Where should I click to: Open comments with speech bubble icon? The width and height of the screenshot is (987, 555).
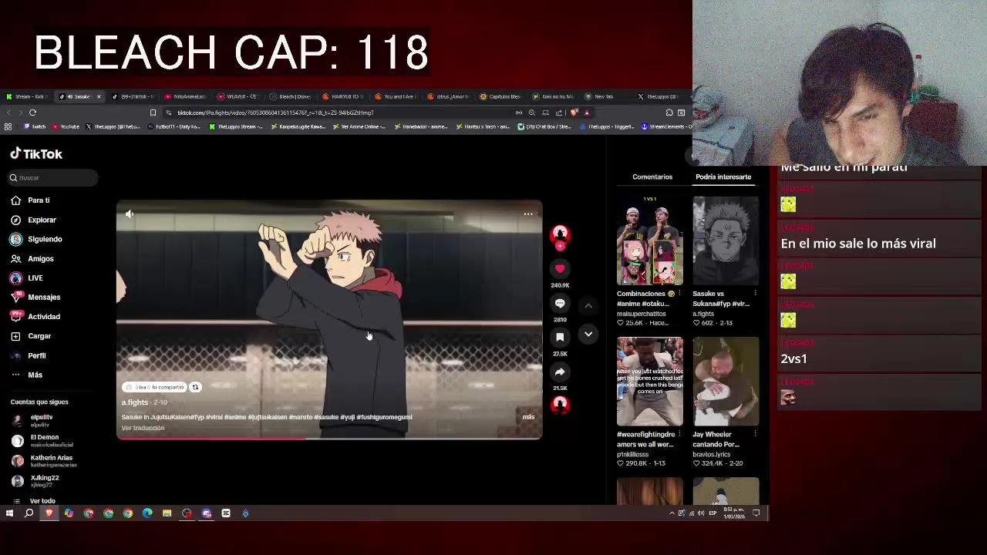click(x=560, y=303)
